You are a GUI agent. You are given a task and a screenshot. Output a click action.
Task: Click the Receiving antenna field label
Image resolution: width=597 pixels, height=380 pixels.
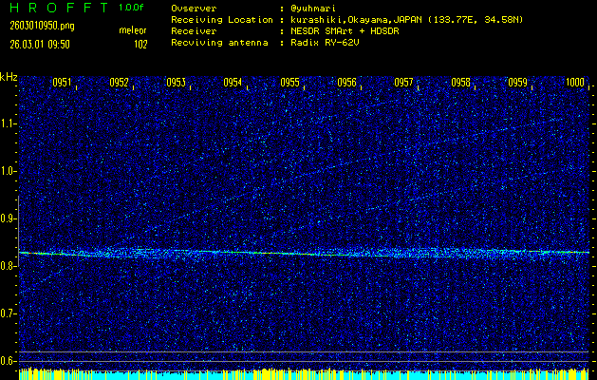[219, 43]
